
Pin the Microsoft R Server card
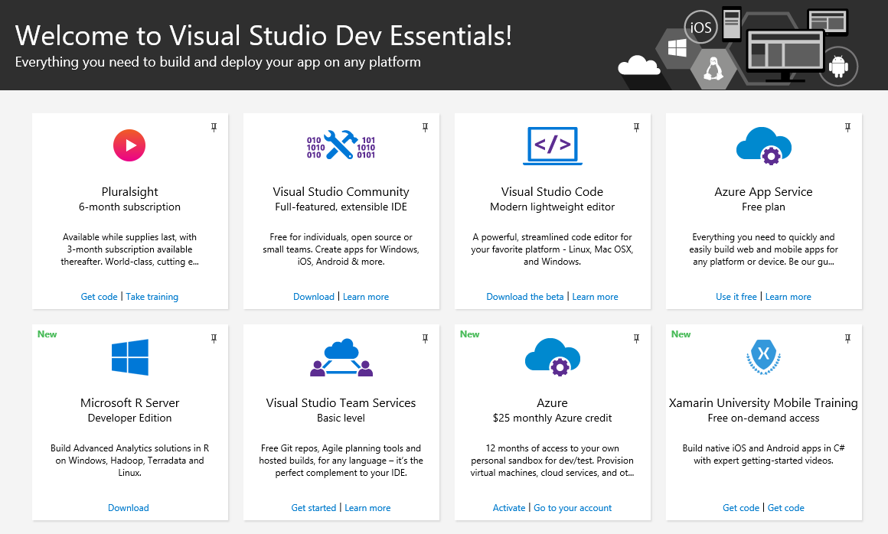tap(214, 338)
